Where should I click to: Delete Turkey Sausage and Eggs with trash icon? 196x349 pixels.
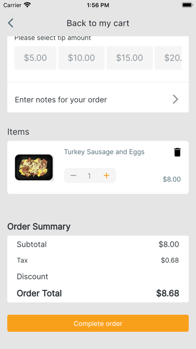tap(177, 152)
